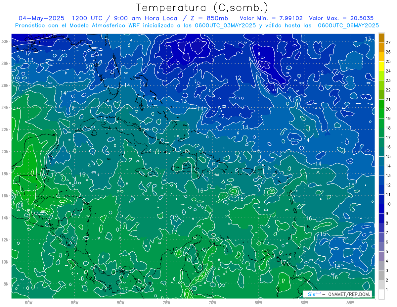Image resolution: width=397 pixels, height=307 pixels.
Task: Select the '0600UTC_03MAY2025' initialization timestamp
Action: click(x=225, y=26)
